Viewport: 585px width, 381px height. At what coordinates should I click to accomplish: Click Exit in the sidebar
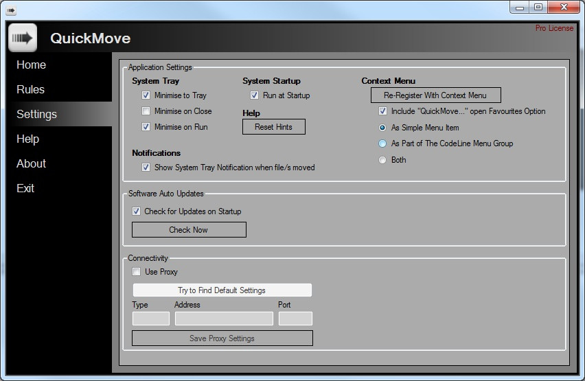[25, 188]
